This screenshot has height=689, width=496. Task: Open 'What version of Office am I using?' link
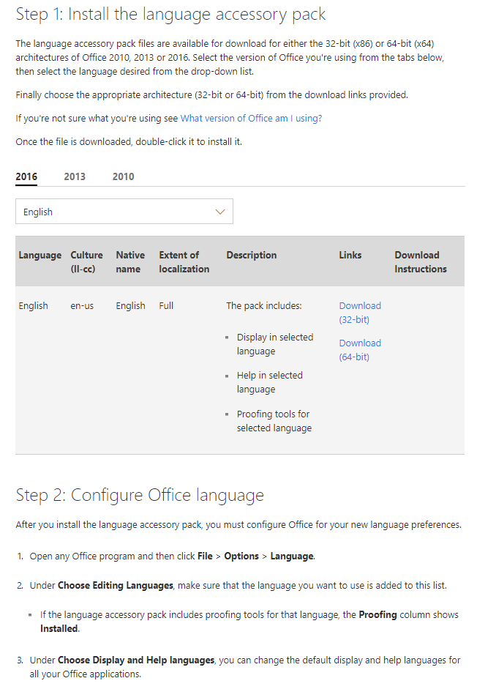click(x=251, y=118)
